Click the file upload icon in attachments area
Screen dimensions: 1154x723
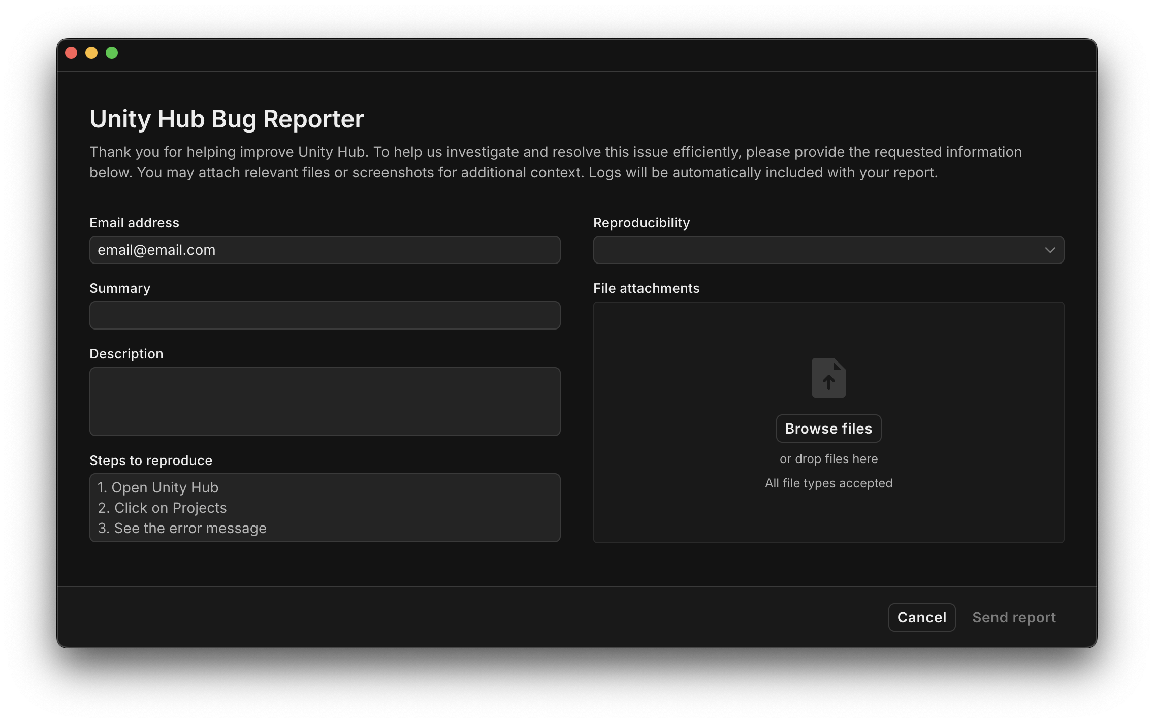click(x=828, y=378)
